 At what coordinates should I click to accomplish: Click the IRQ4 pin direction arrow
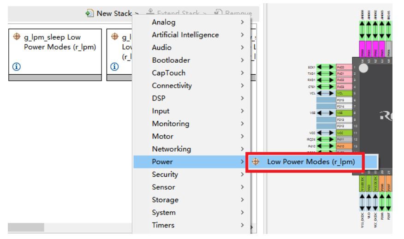click(x=325, y=139)
